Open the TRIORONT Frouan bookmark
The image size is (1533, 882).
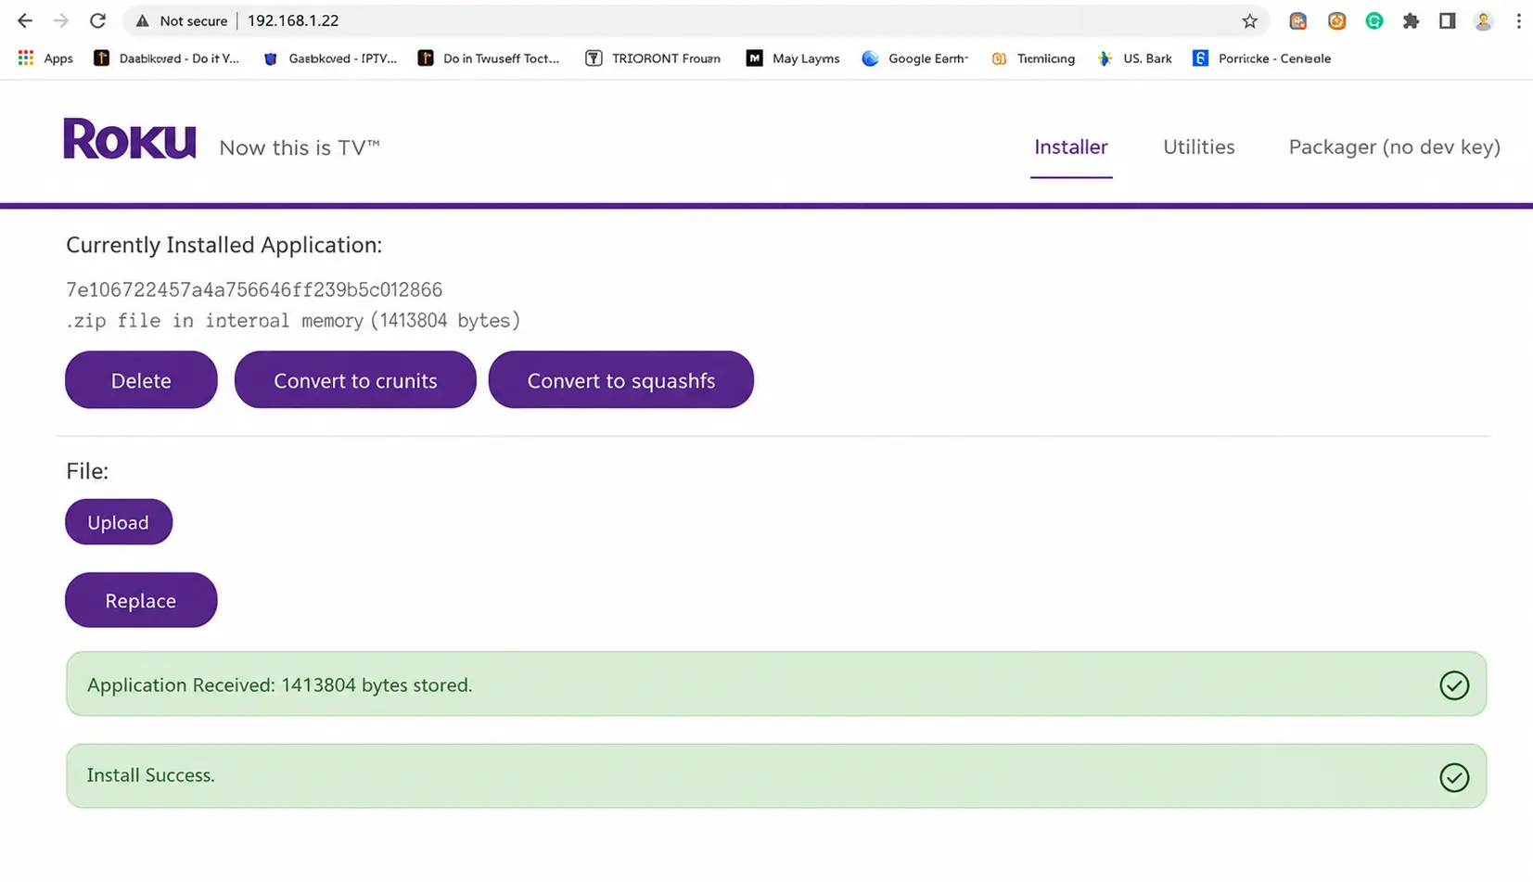coord(653,58)
